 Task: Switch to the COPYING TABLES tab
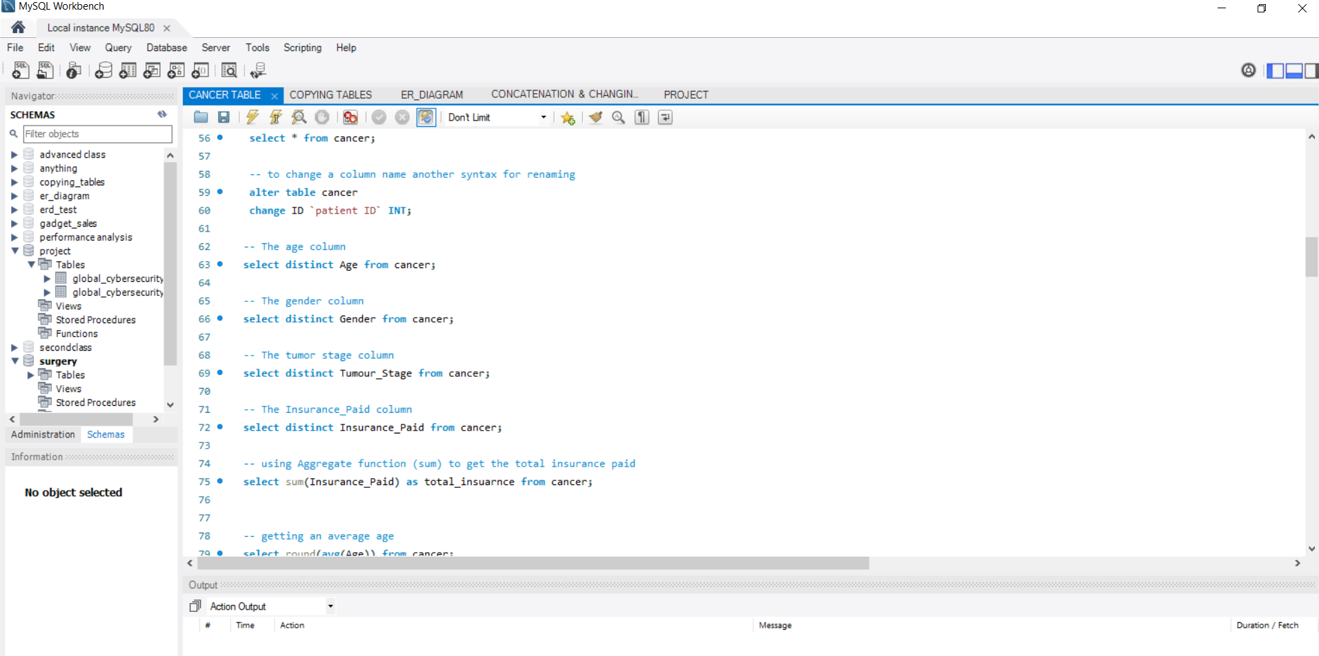tap(330, 94)
